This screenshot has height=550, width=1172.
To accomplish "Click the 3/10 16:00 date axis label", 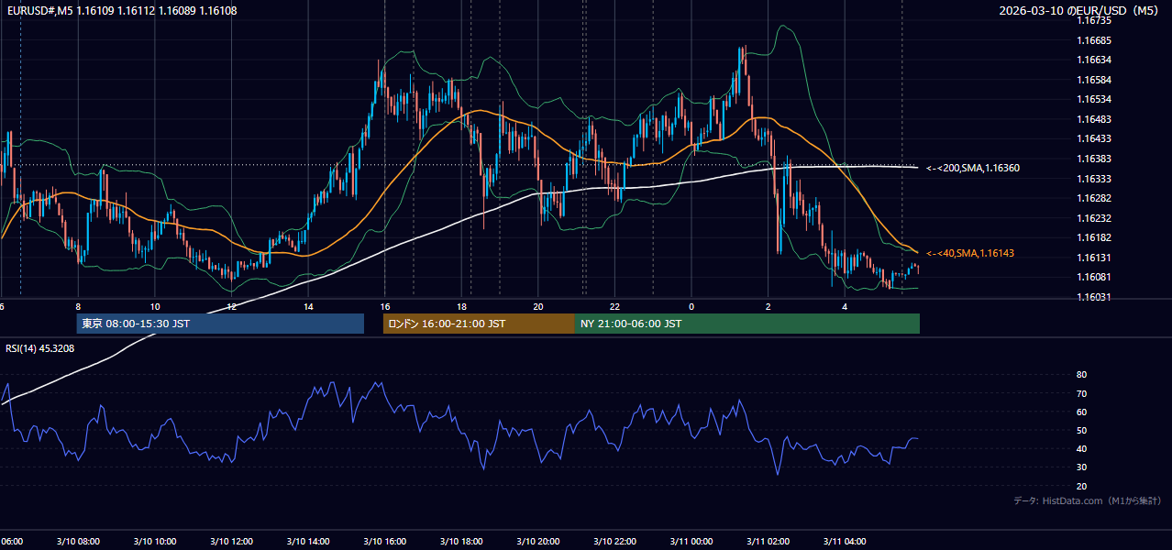I will tap(384, 542).
